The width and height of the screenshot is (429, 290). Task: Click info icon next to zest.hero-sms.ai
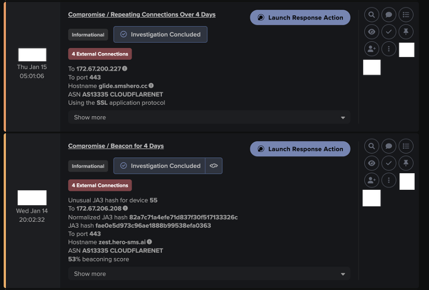coord(149,242)
